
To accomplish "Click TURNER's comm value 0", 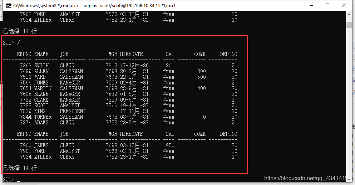I will [x=204, y=117].
